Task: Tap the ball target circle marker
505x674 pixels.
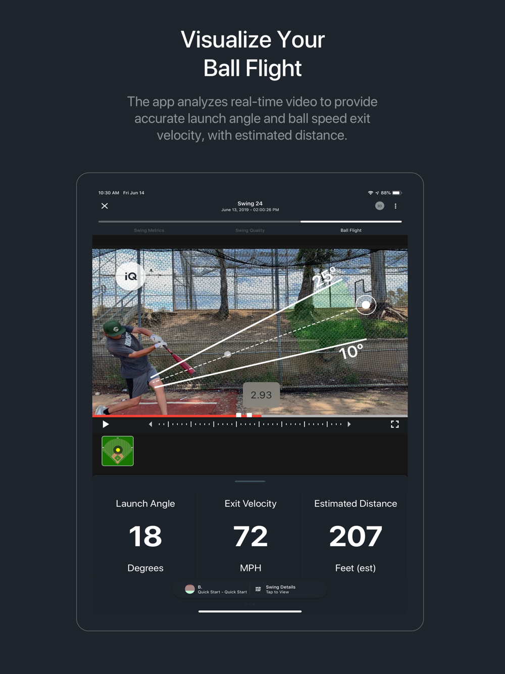Action: pos(366,305)
